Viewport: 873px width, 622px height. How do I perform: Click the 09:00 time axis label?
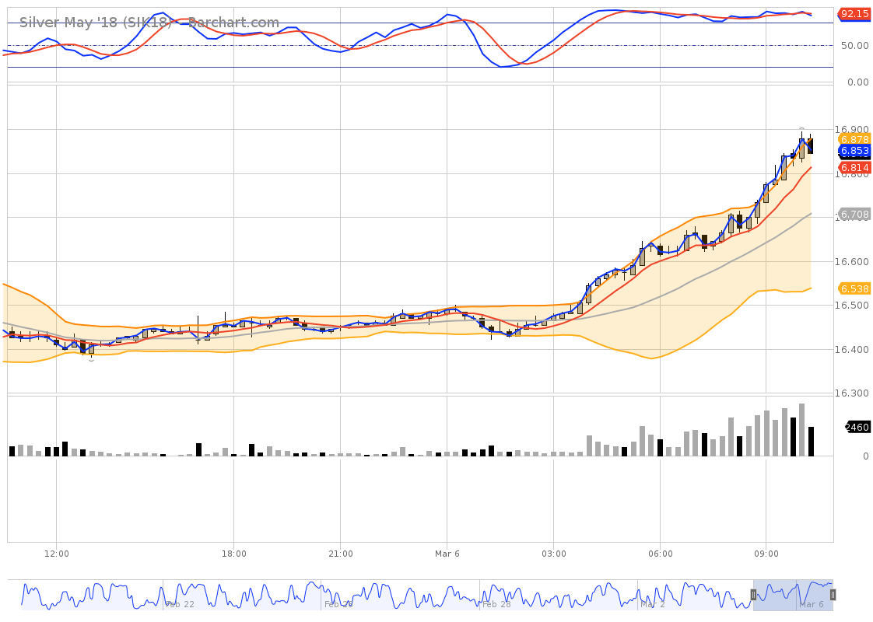[x=766, y=554]
